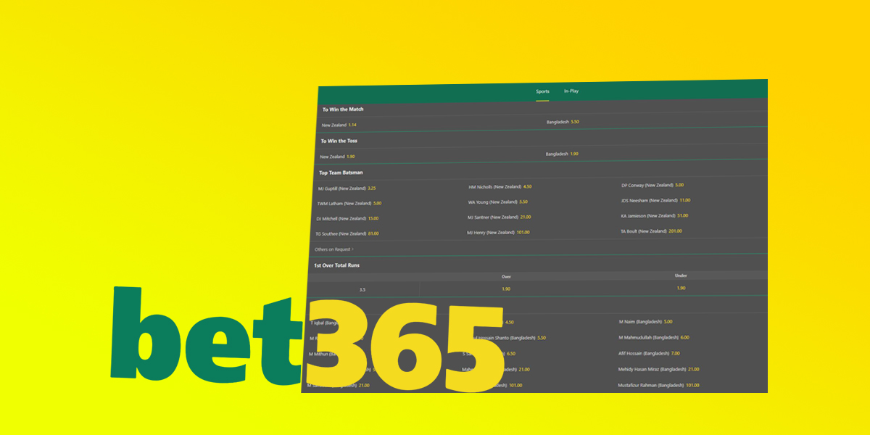
Task: Select M Mahmudullah (Bangladesh) at 6.00
Action: pyautogui.click(x=653, y=337)
